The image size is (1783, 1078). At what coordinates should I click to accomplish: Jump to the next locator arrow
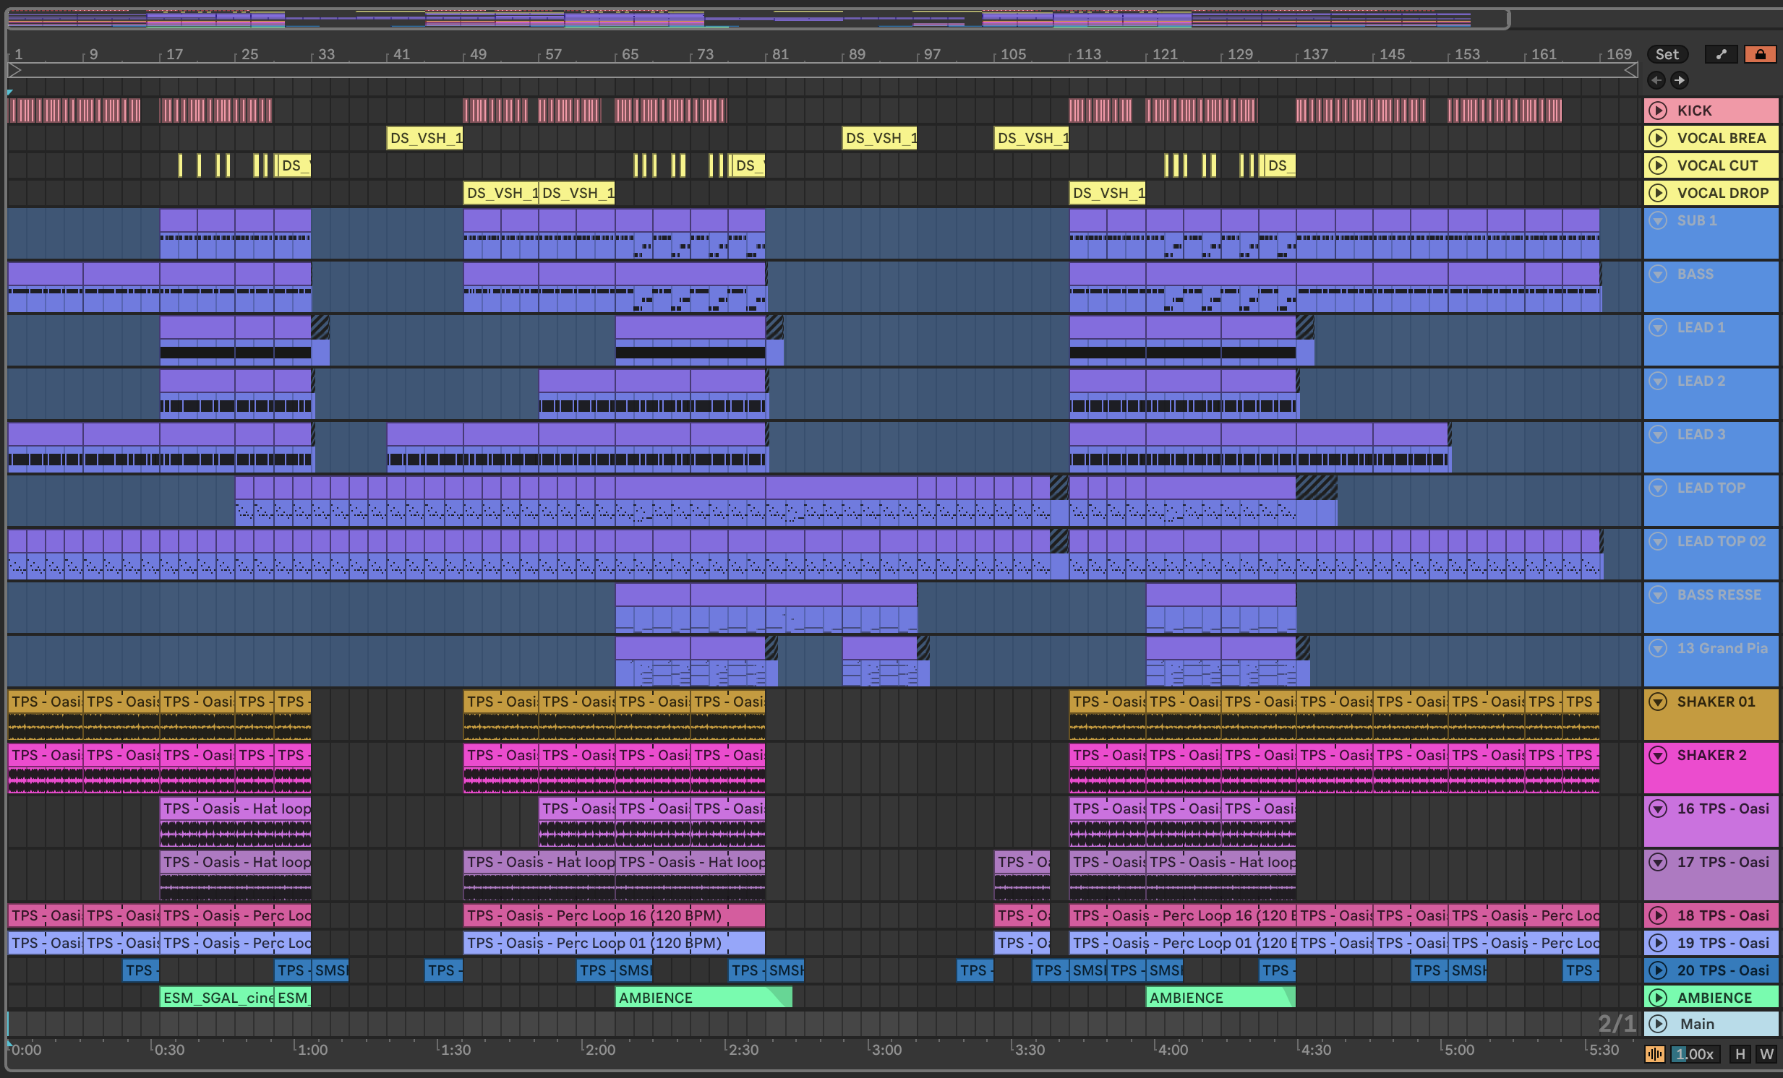(x=1680, y=80)
